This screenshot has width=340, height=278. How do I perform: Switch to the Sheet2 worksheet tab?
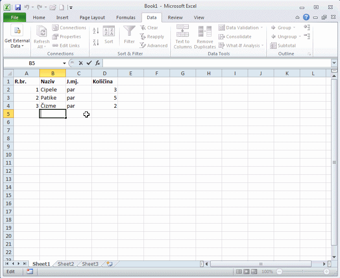(x=66, y=264)
